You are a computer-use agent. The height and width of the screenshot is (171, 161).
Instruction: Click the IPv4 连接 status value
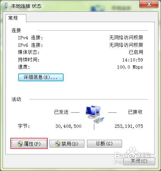[126, 38]
